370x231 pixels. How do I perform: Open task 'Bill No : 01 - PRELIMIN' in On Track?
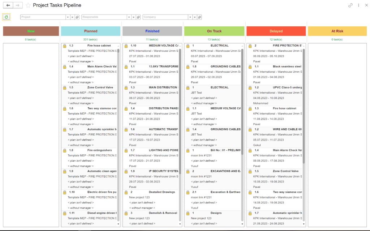pyautogui.click(x=225, y=150)
